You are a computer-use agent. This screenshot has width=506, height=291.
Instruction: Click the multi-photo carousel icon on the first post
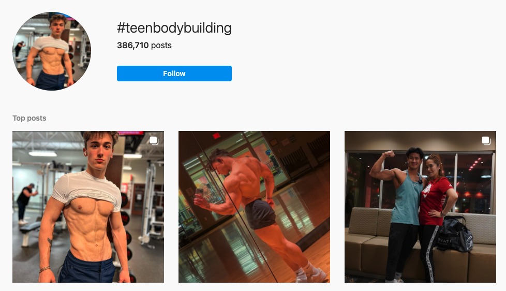click(x=154, y=140)
